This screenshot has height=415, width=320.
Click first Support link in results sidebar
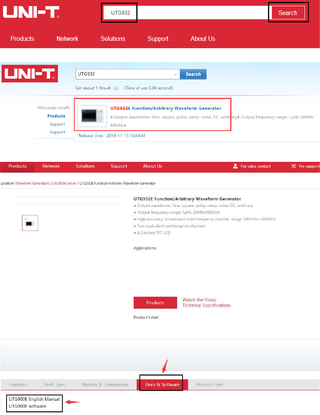(57, 124)
